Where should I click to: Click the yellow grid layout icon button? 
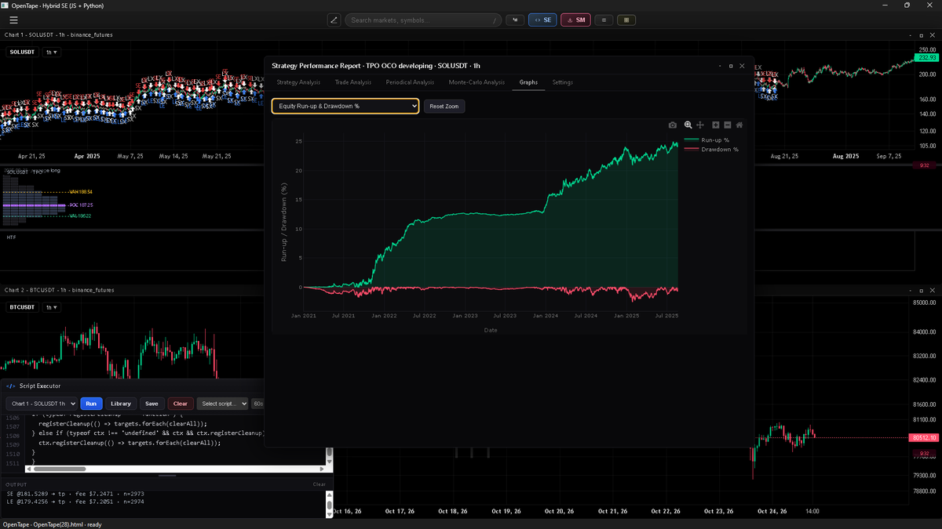626,20
